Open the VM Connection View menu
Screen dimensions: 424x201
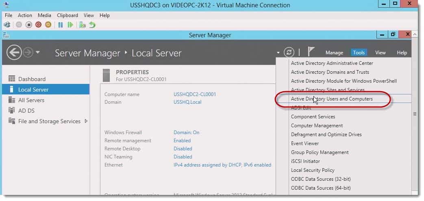coord(89,15)
